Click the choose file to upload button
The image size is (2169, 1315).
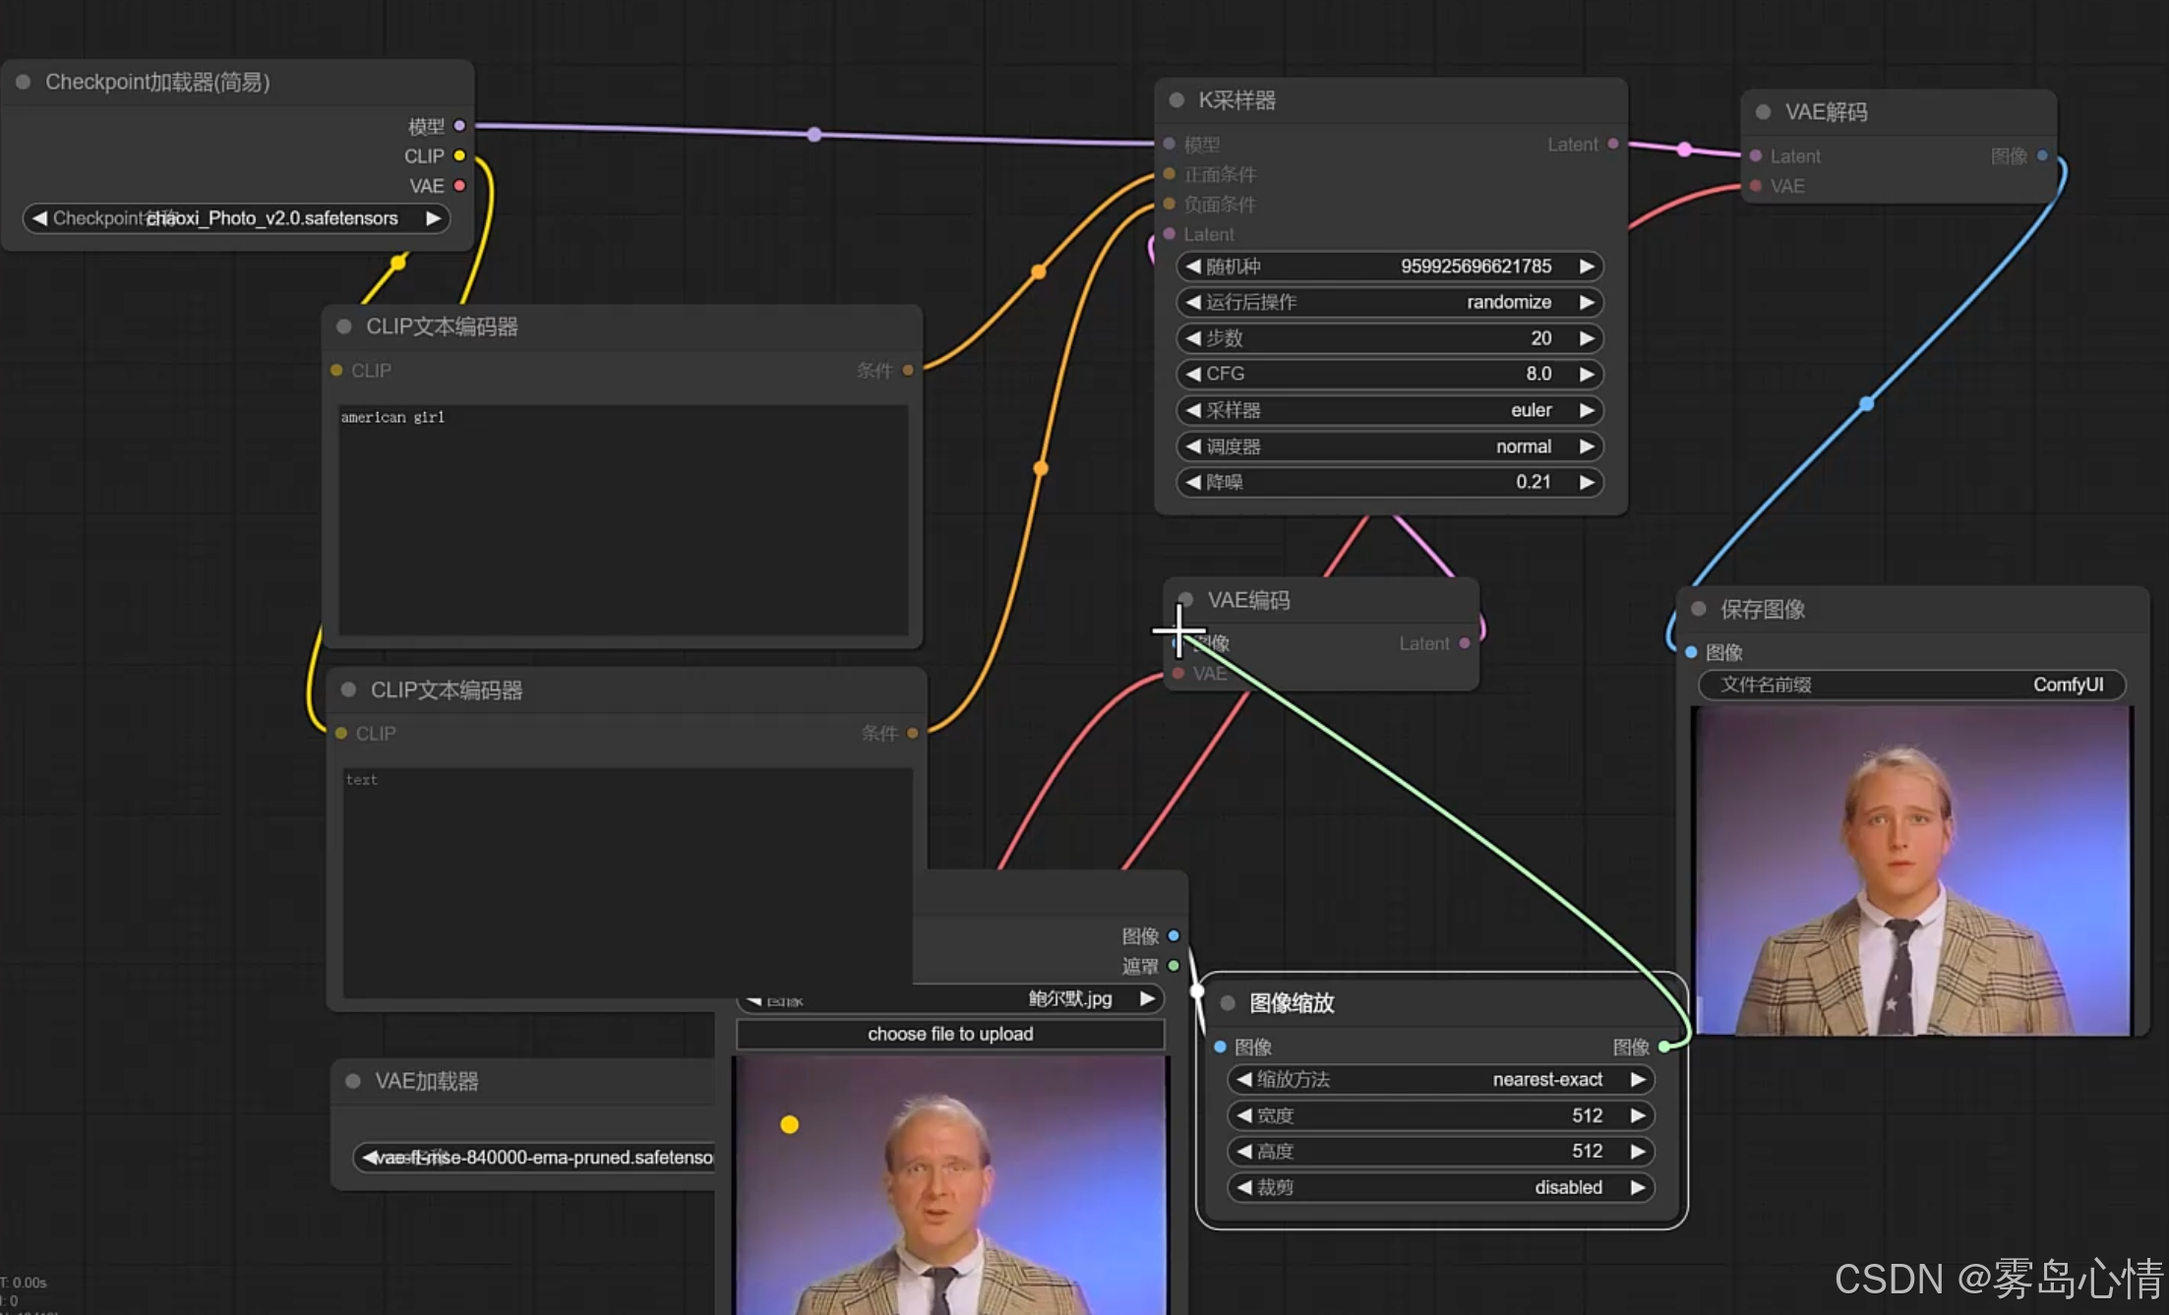pyautogui.click(x=950, y=1034)
